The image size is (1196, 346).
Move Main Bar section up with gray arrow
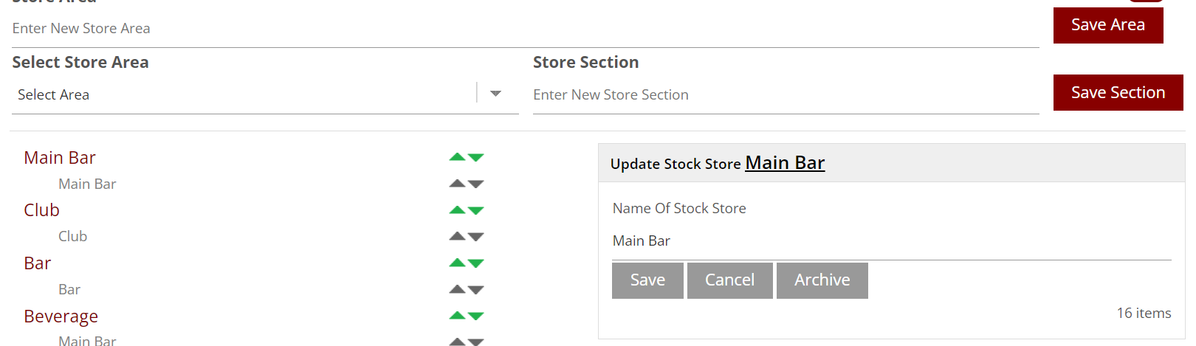(x=457, y=183)
